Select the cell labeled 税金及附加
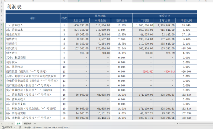This screenshot has height=129, width=213. pyautogui.click(x=33, y=35)
